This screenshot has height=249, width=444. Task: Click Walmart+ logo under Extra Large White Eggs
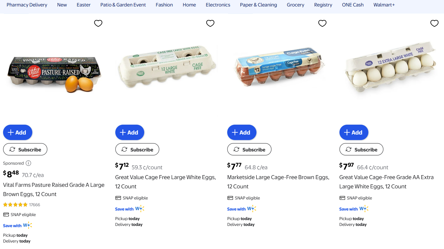tap(363, 209)
